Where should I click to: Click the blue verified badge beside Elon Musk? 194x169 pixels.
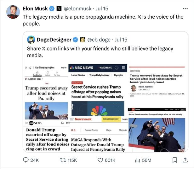coord(52,9)
